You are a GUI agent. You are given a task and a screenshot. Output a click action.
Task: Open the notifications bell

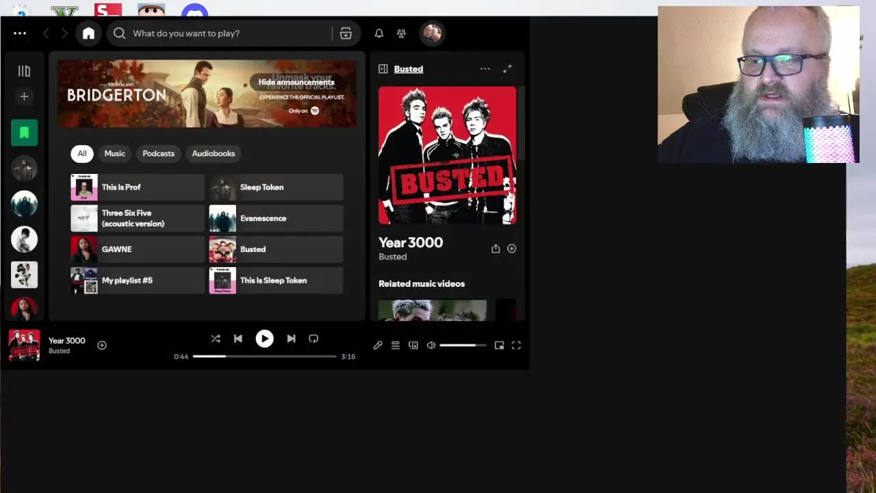[378, 33]
